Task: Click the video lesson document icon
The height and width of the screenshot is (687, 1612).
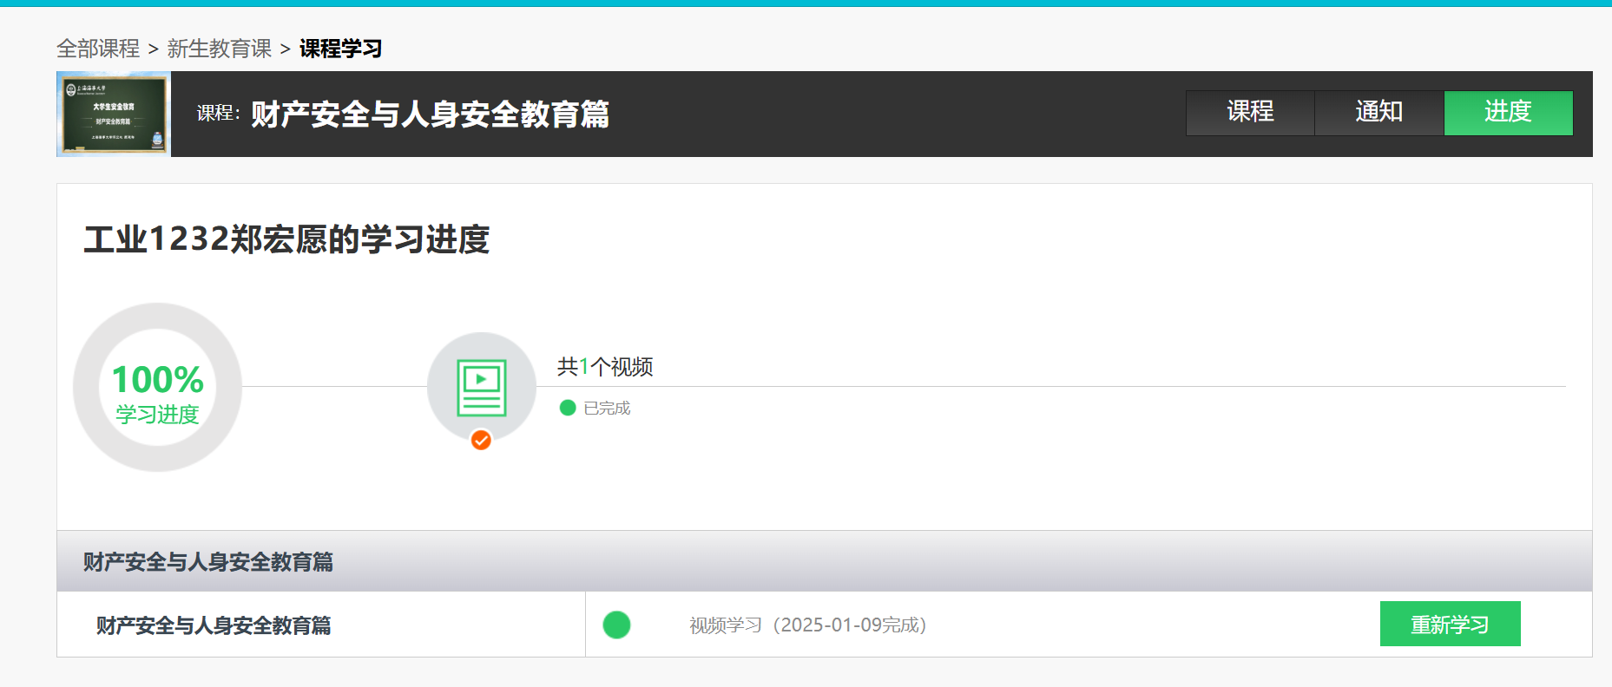Action: [x=482, y=388]
